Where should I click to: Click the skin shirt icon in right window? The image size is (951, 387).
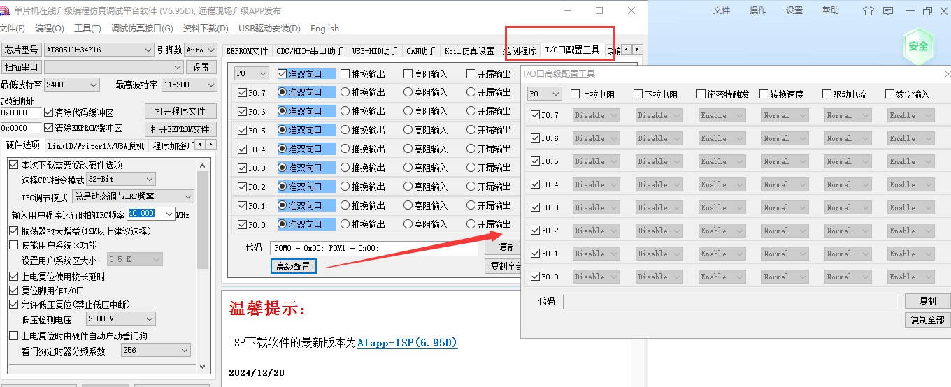coord(868,10)
